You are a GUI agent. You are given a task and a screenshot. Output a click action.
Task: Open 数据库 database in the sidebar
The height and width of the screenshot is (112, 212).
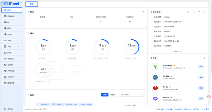[x=12, y=34]
